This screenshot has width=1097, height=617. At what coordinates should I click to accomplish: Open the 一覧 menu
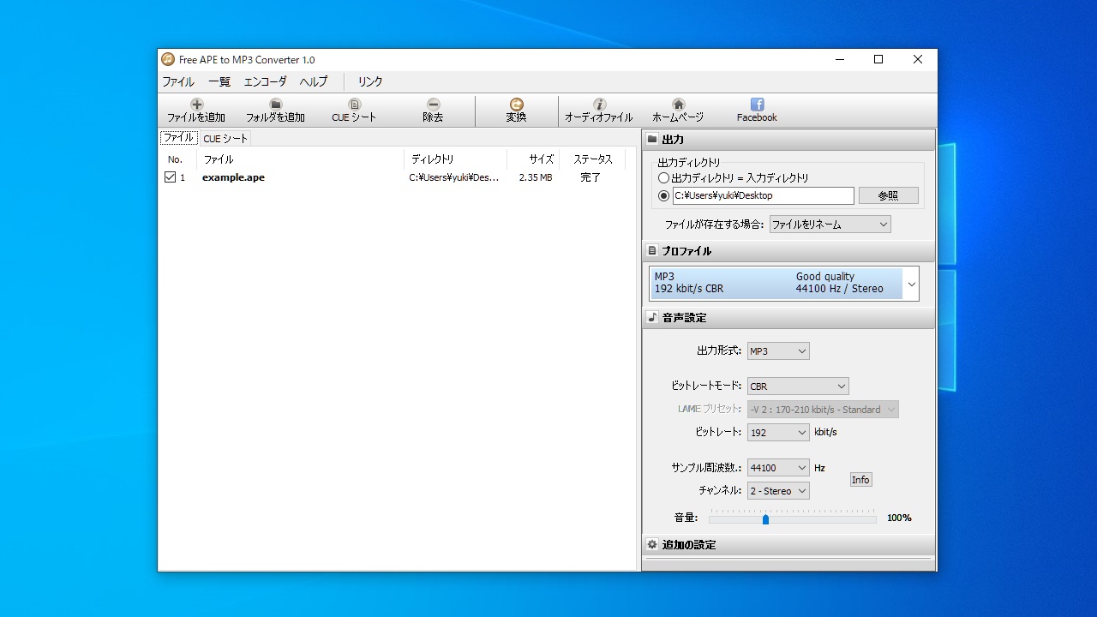(219, 82)
